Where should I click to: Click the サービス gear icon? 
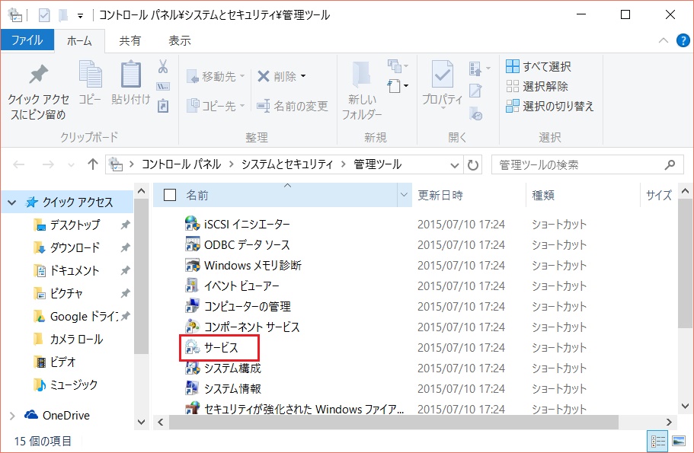coord(193,347)
